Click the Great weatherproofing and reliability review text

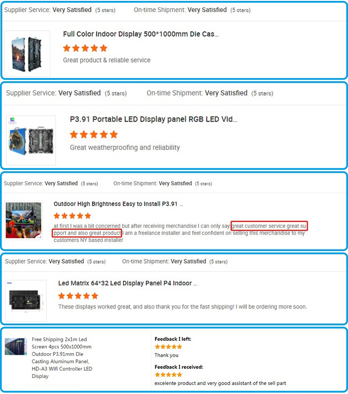pyautogui.click(x=125, y=148)
